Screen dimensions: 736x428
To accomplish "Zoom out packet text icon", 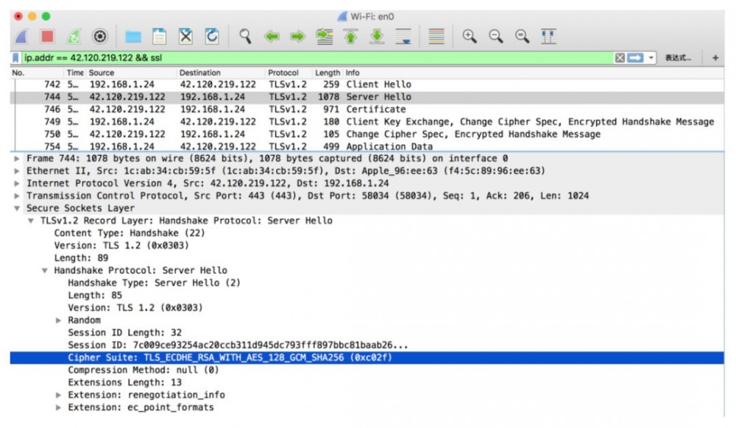I will point(495,37).
